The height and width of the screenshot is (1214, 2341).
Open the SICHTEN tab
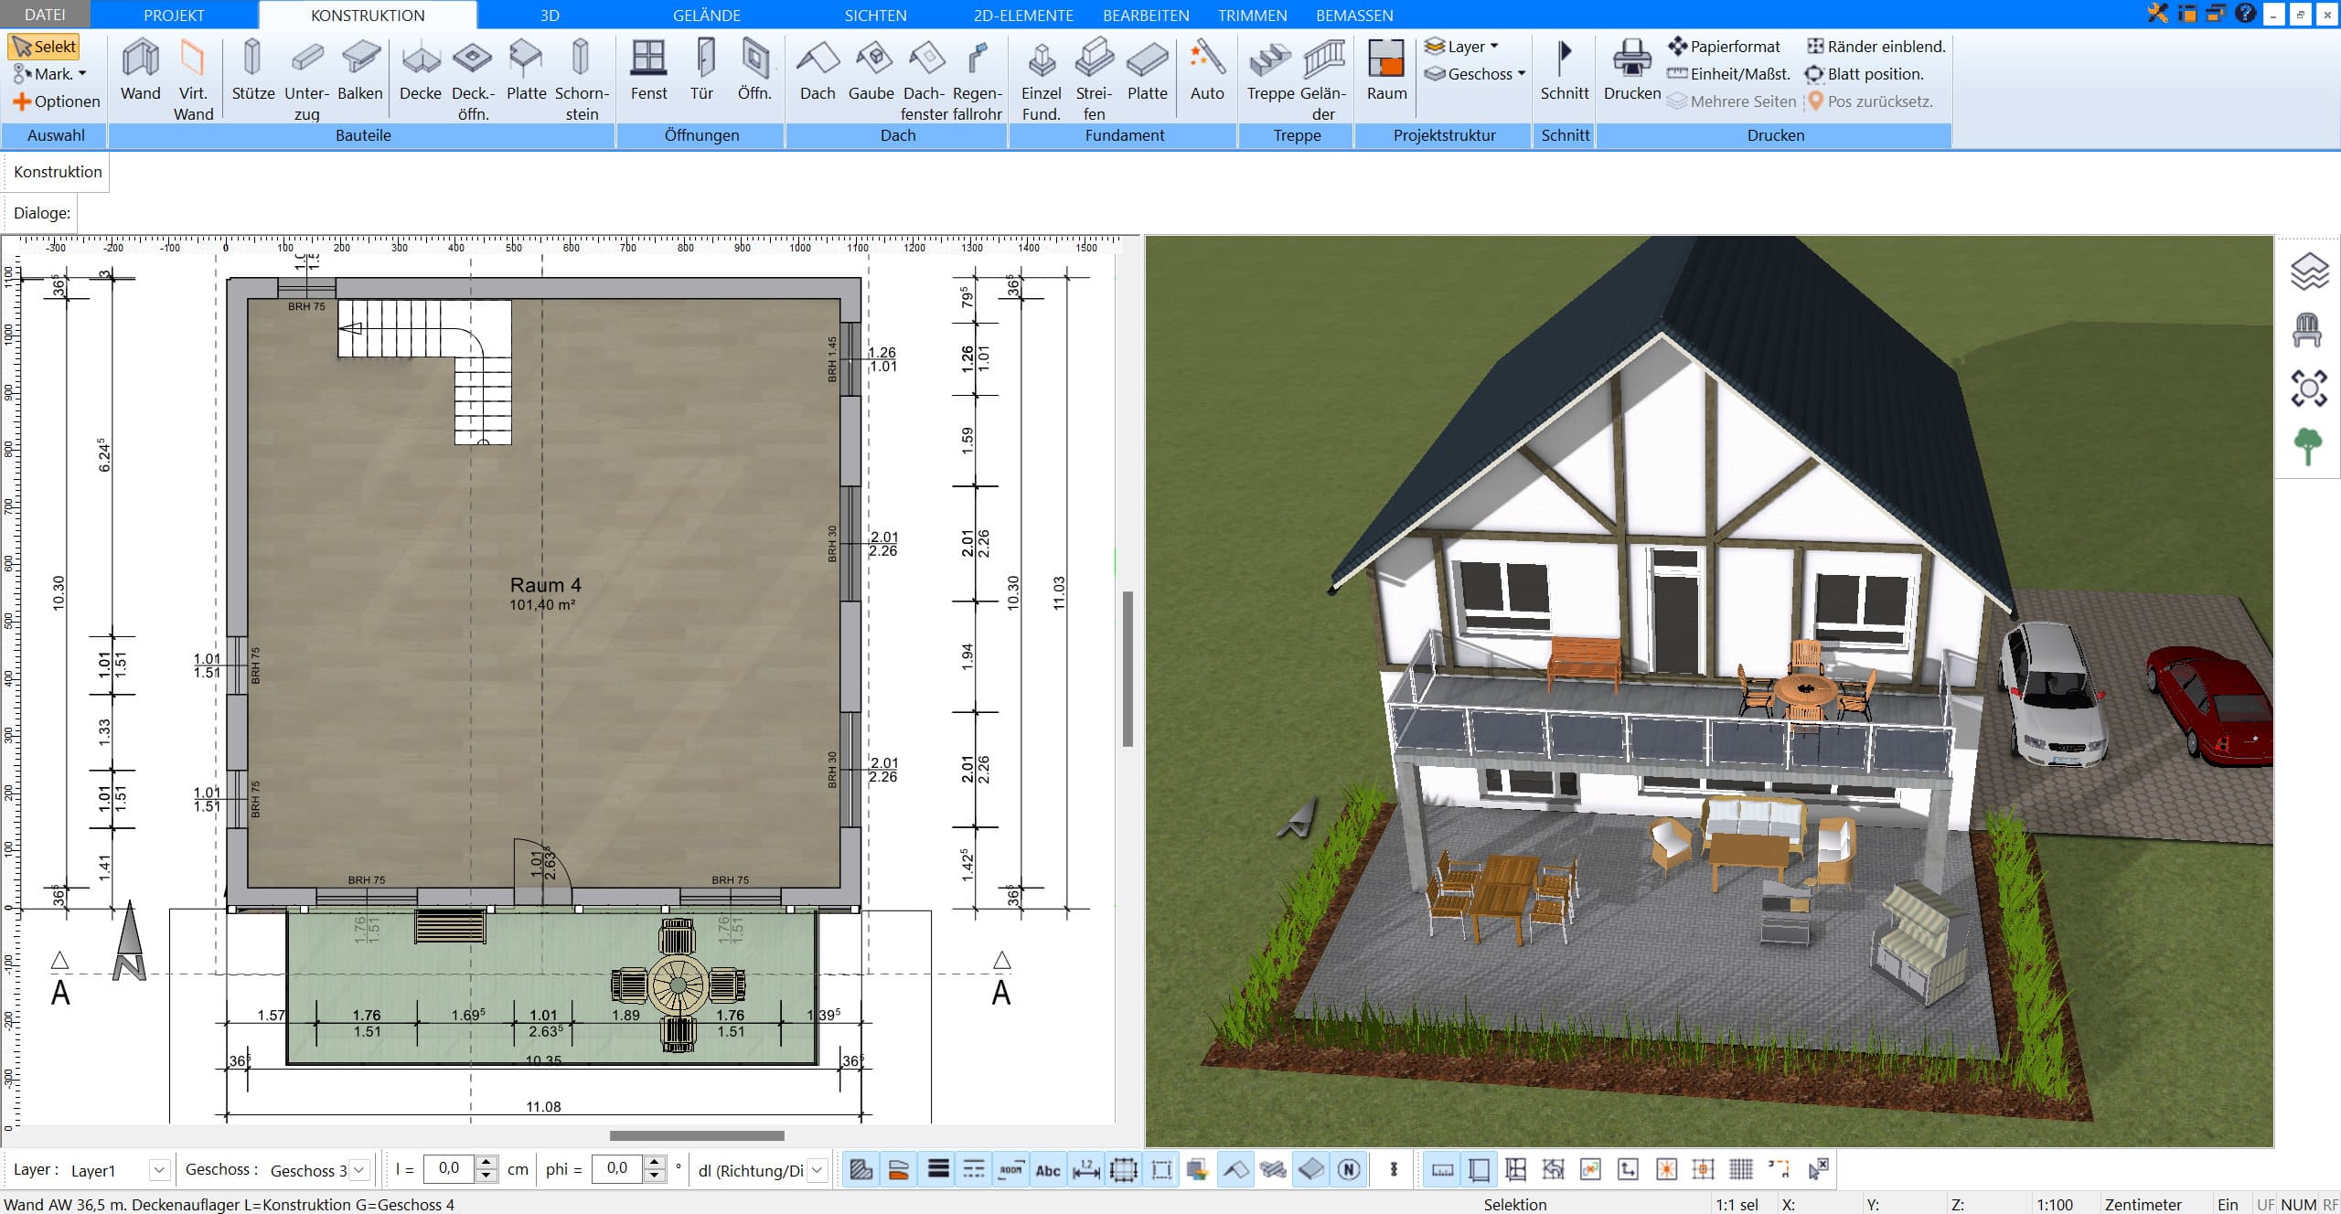pos(875,15)
